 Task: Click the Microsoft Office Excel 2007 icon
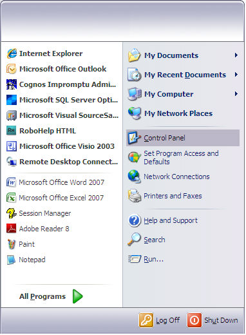click(12, 198)
